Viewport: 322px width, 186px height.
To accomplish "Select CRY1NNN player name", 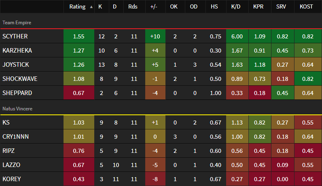I will pos(15,137).
